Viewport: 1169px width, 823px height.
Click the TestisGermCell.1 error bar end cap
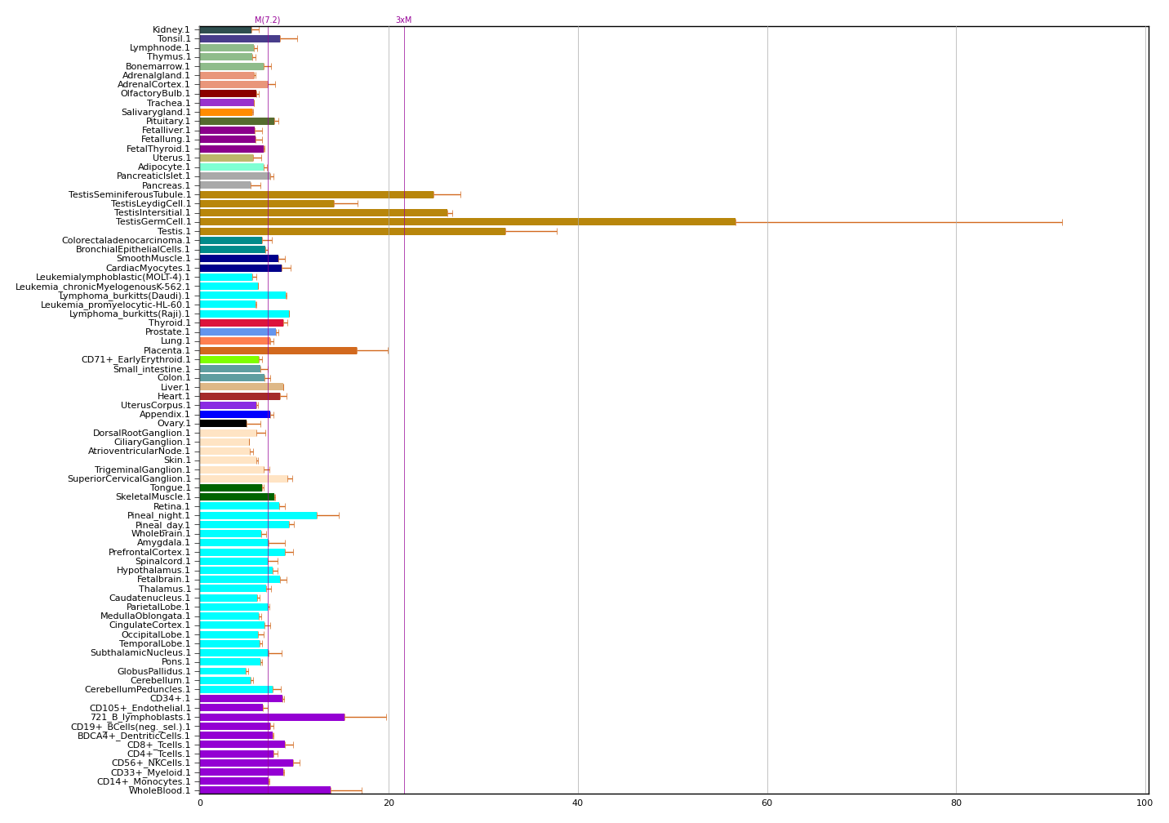click(1062, 222)
